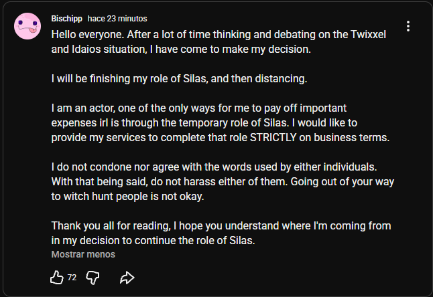Image resolution: width=433 pixels, height=297 pixels.
Task: Open the 'hace 23 minutos' timestamp link
Action: coord(117,19)
